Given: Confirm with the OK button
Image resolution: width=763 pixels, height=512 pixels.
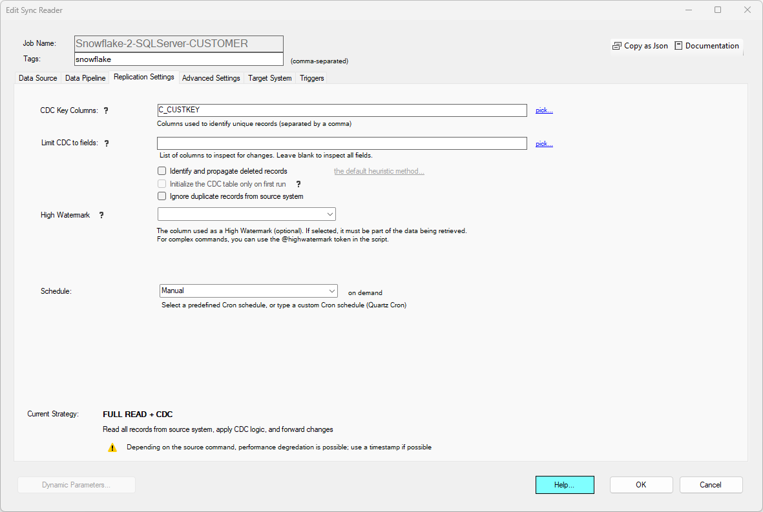Looking at the screenshot, I should pyautogui.click(x=642, y=485).
